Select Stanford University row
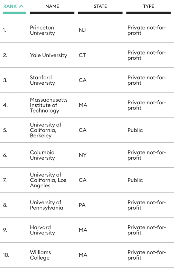174x268 pixels. 87,80
